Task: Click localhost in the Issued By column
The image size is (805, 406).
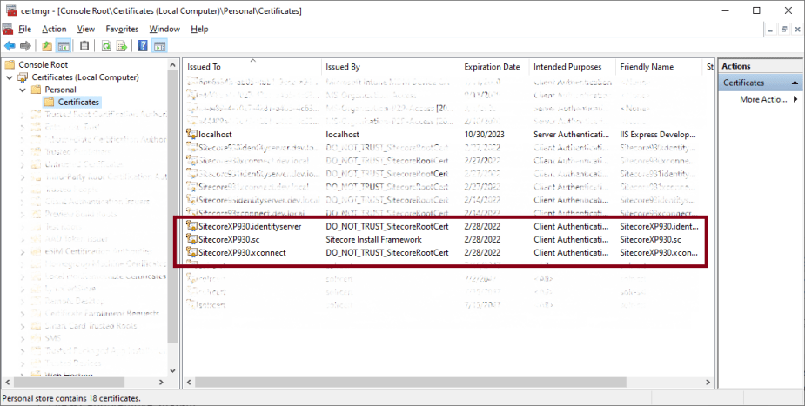Action: 342,134
